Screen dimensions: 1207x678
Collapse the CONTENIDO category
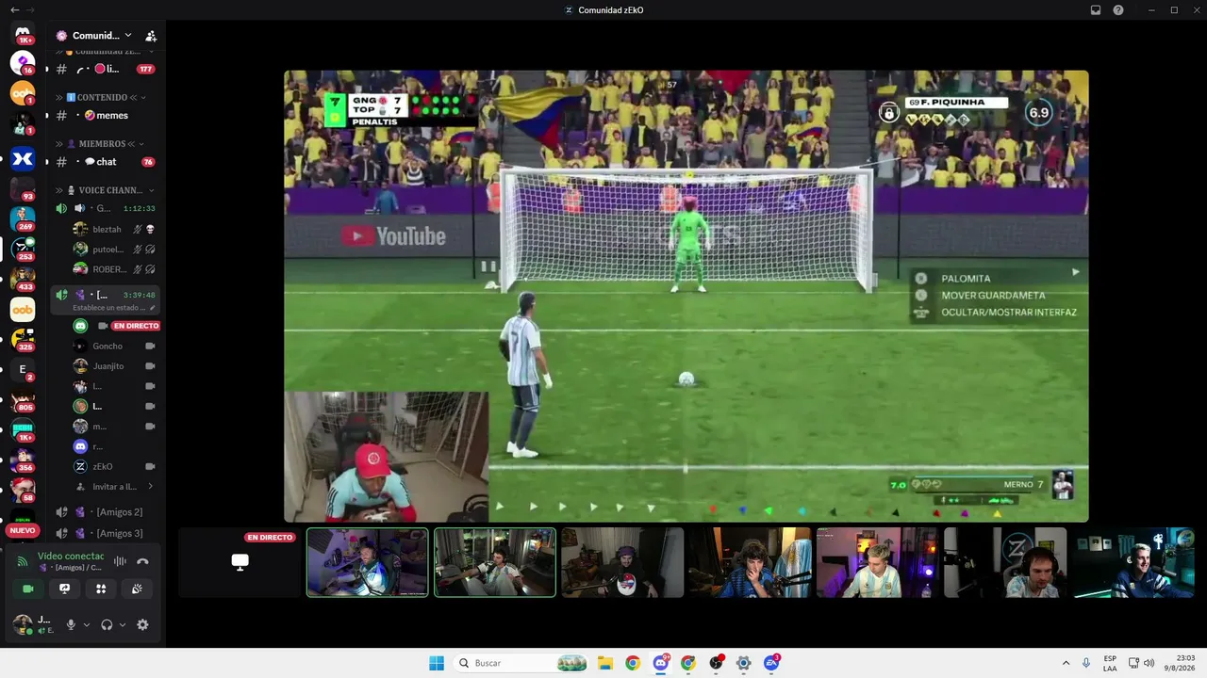tap(101, 97)
